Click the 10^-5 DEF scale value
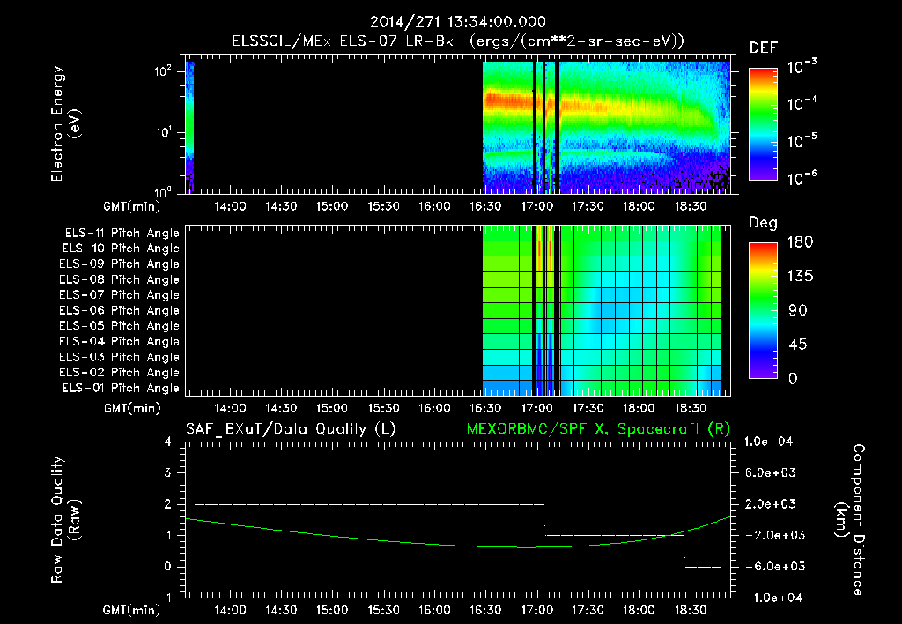902x624 pixels. coord(802,141)
